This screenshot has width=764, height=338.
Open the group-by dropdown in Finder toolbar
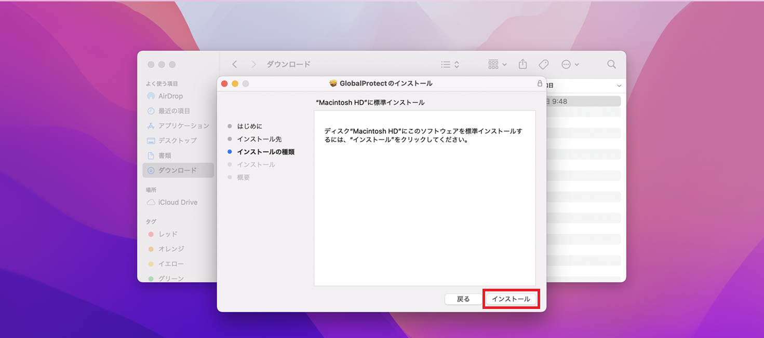[x=498, y=64]
